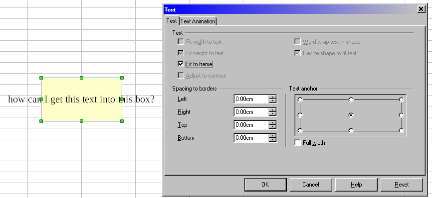
Task: Increase the Left spacing value
Action: pyautogui.click(x=272, y=97)
